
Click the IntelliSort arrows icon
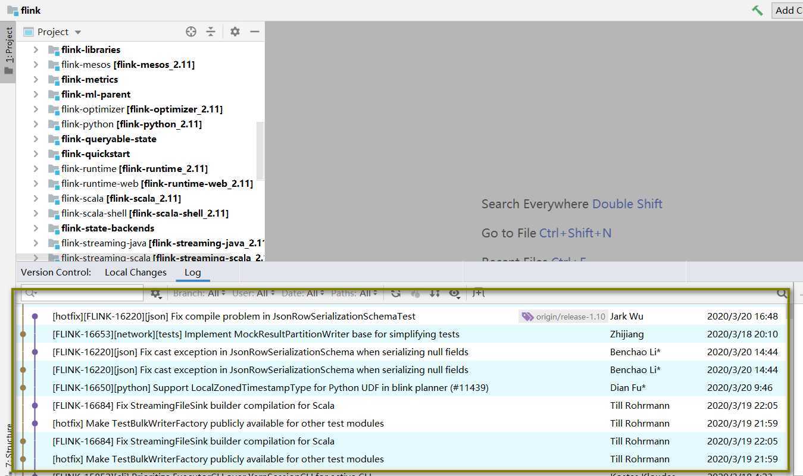pos(435,293)
